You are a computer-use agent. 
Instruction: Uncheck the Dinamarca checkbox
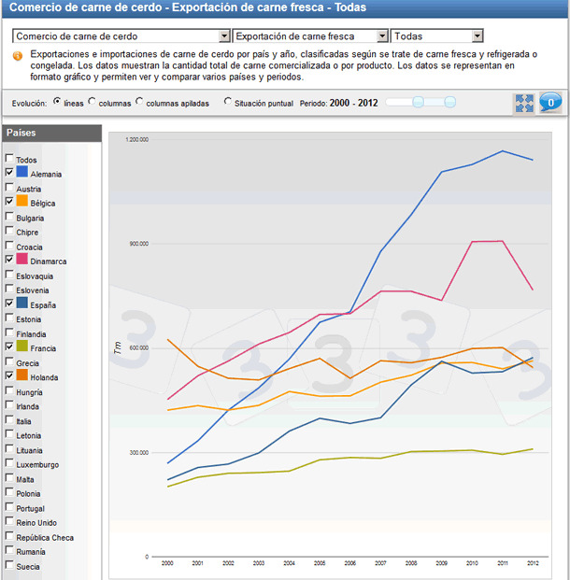point(9,260)
